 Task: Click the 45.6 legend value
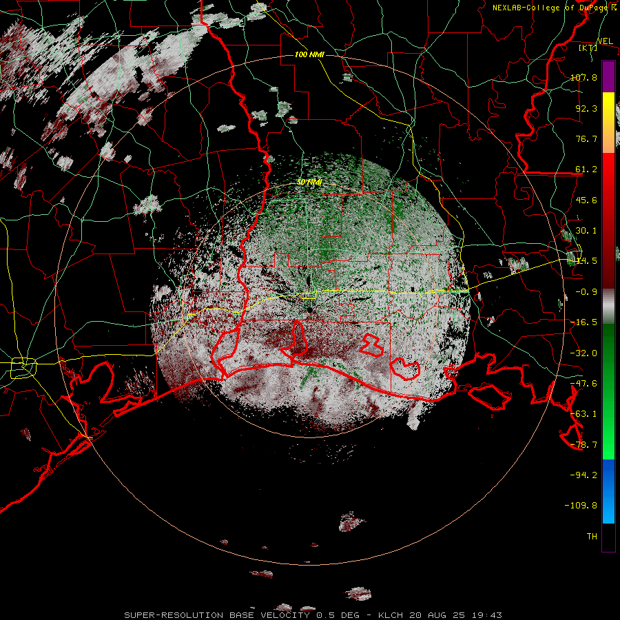pyautogui.click(x=586, y=200)
